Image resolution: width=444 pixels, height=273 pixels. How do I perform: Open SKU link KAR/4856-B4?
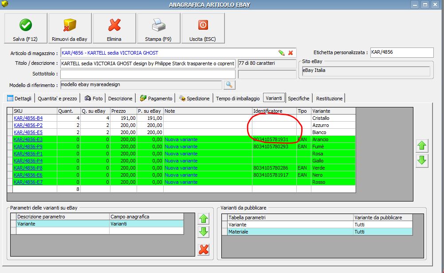pyautogui.click(x=28, y=118)
